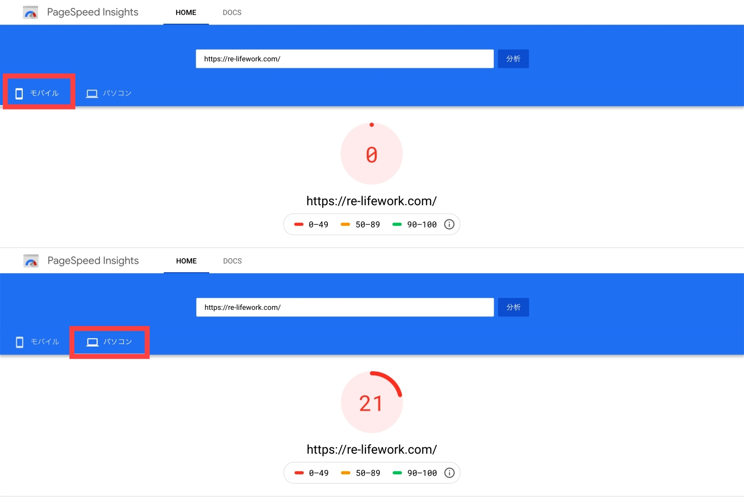744x497 pixels.
Task: Click the PageSpeed Insights logo in the lower header
Action: pos(31,261)
